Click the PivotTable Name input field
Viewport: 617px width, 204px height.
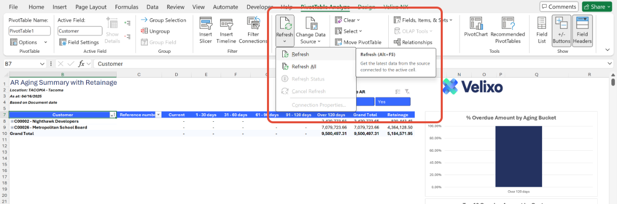coord(30,30)
